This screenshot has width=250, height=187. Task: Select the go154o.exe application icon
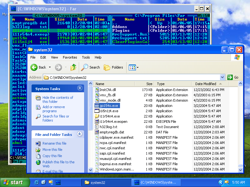coord(97,106)
